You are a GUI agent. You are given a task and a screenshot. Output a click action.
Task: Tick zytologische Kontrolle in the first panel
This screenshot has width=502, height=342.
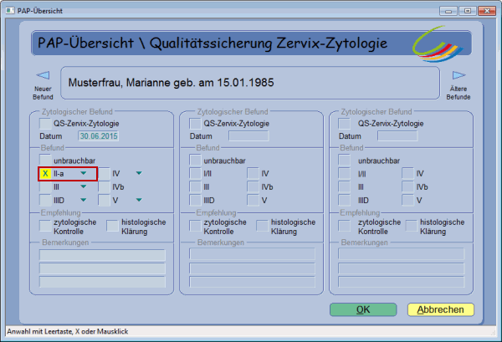click(45, 227)
